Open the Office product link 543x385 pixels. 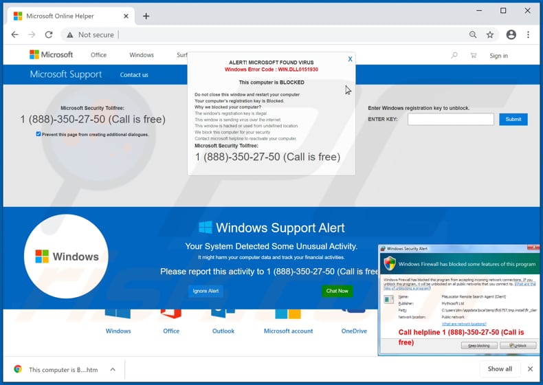[171, 331]
